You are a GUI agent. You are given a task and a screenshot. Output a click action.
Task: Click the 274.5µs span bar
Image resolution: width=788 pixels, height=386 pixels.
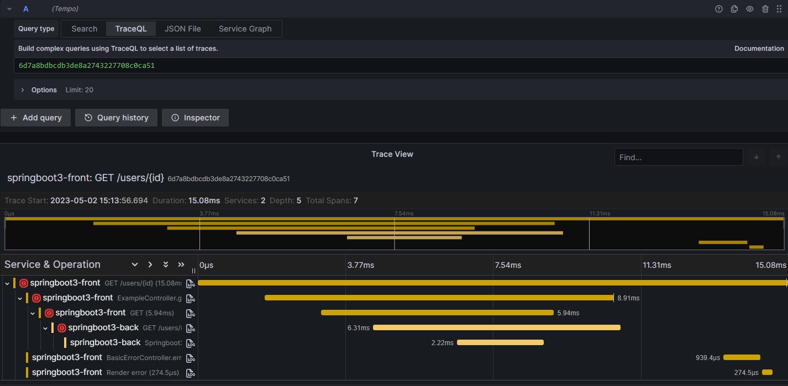(x=767, y=372)
